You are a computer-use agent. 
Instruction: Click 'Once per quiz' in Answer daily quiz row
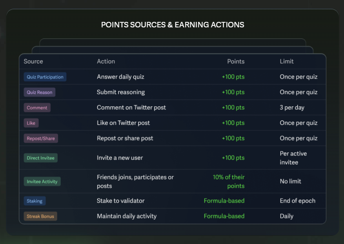[x=298, y=77]
